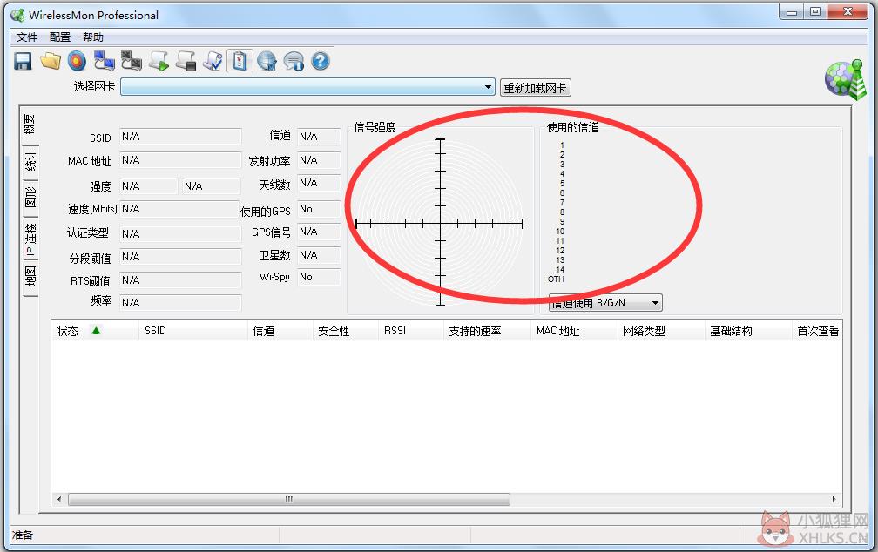Sort list by the RSSI column header
Viewport: 878px width, 552px height.
(x=411, y=331)
